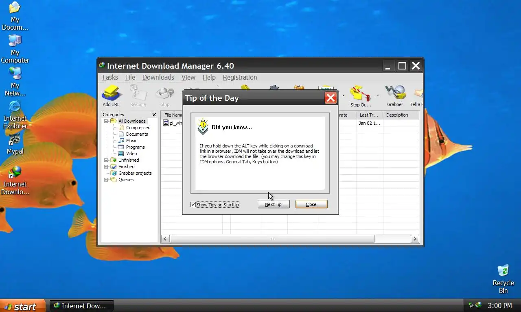Screen dimensions: 521x312
Task: Open the Tasks menu
Action: 110,77
